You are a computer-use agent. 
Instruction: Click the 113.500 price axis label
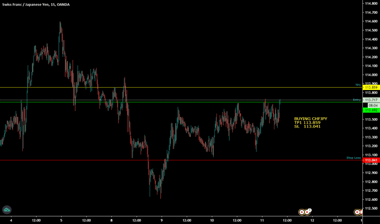pos(371,119)
